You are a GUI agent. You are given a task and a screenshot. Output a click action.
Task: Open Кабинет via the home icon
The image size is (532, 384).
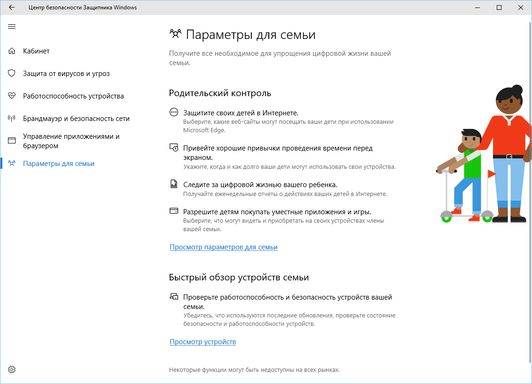coord(11,51)
